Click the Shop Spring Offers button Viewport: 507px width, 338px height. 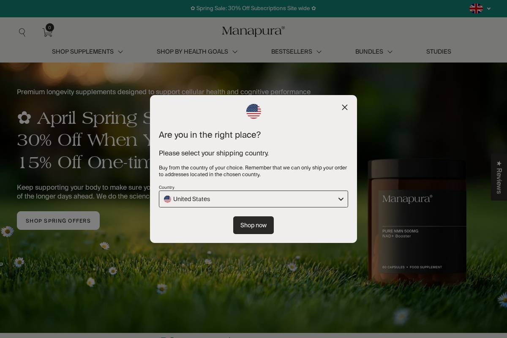pos(58,221)
